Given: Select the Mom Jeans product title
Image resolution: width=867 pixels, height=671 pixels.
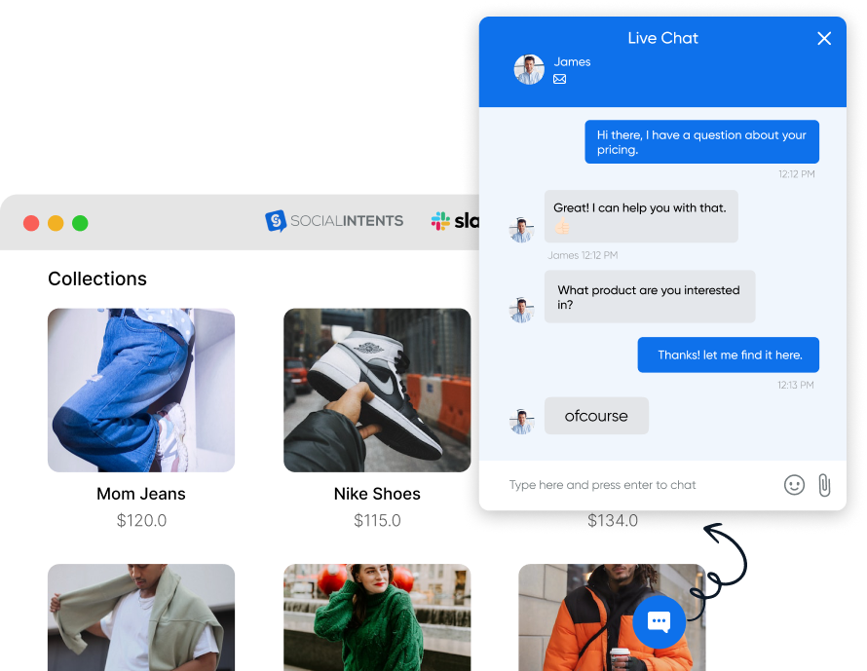Looking at the screenshot, I should (141, 494).
